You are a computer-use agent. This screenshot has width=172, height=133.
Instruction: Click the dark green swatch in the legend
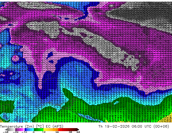[35, 129]
